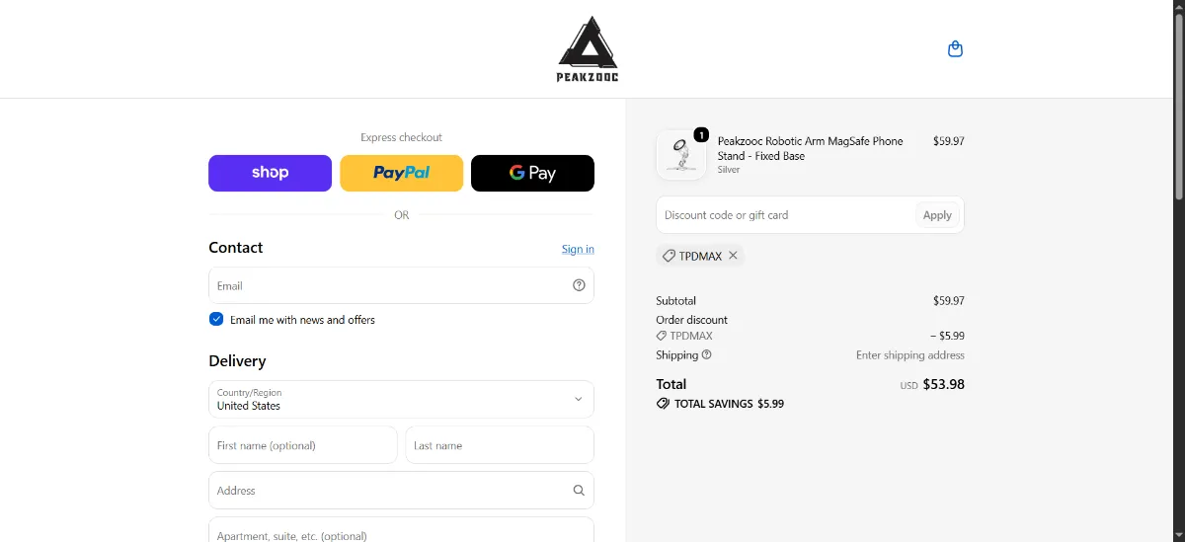Click the page vertical scrollbar
Viewport: 1185px width, 542px height.
pos(1177,271)
